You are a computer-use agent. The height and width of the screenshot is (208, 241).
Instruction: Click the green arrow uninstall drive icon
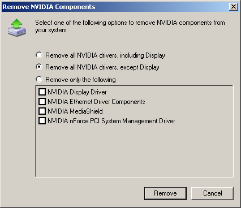17,28
